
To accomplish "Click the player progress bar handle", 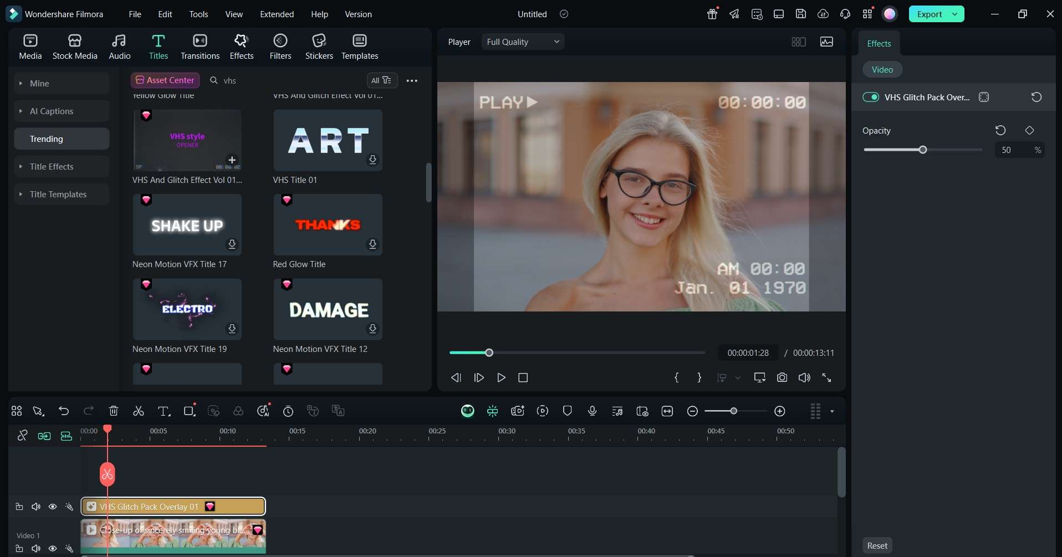I will pos(489,352).
